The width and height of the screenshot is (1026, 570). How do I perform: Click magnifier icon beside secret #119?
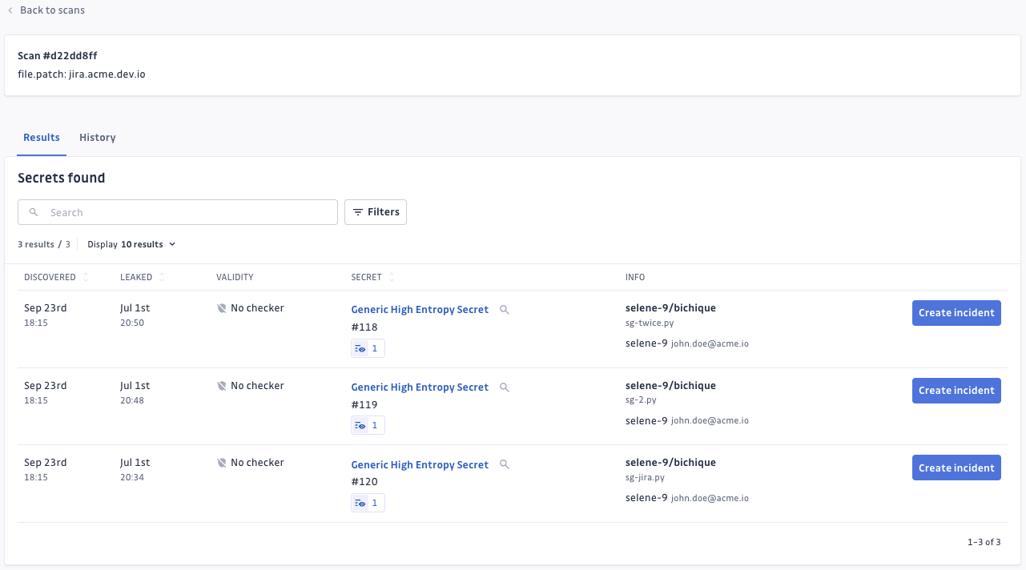pos(505,387)
